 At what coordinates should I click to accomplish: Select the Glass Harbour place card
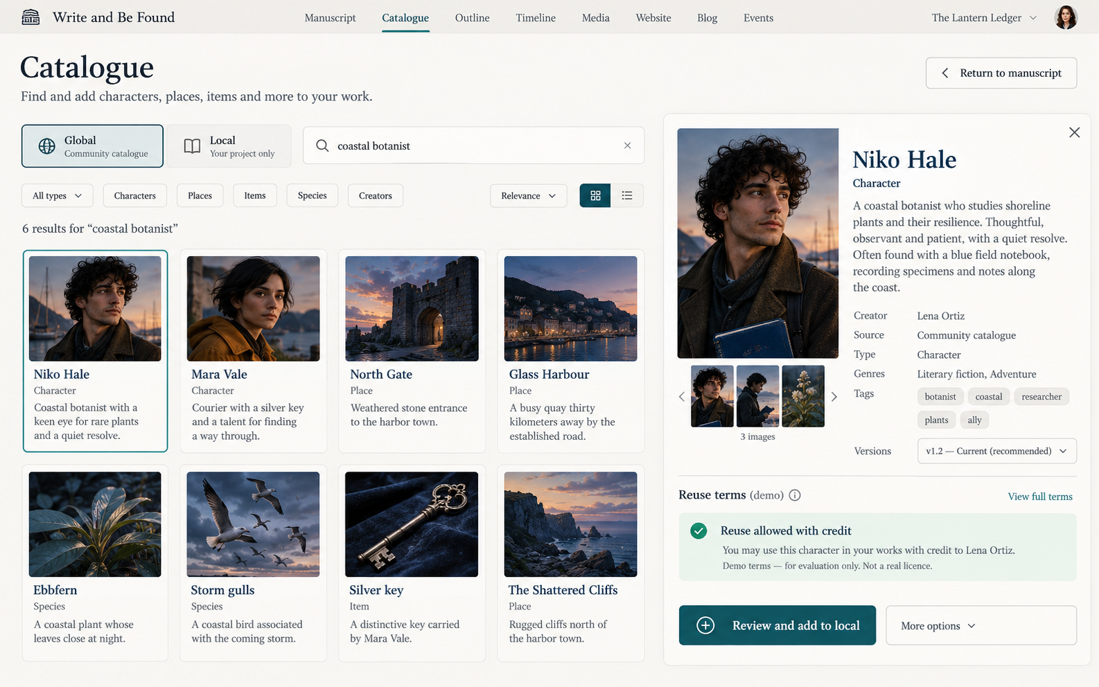[x=570, y=351]
